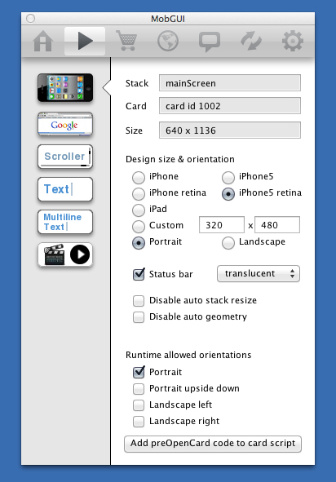Select the iPhone5 design size radio

[228, 177]
